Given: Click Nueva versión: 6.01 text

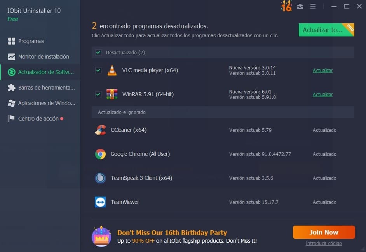Looking at the screenshot, I should click(x=250, y=92).
